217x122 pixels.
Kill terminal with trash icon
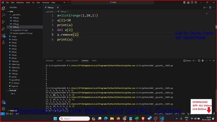[x=203, y=61]
